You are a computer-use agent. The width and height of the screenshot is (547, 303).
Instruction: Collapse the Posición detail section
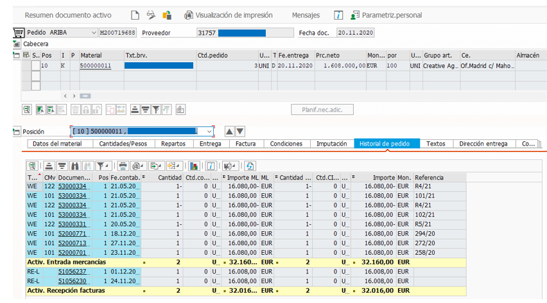click(17, 132)
